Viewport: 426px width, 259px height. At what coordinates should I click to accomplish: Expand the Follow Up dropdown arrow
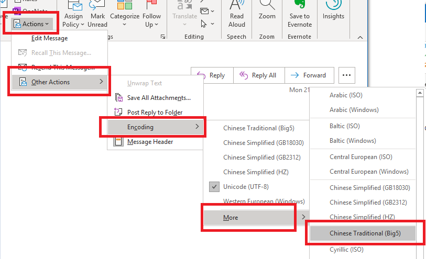157,25
